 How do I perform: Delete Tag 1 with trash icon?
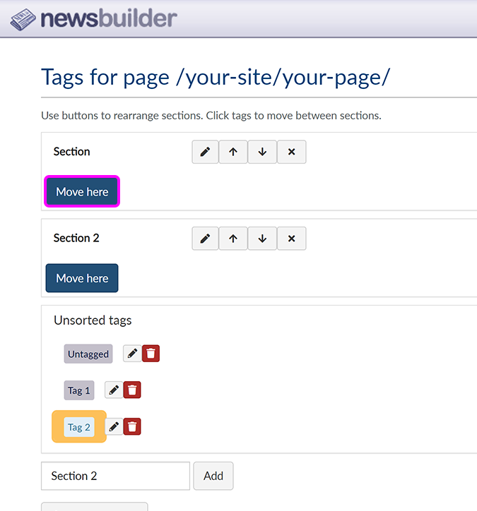(x=132, y=390)
